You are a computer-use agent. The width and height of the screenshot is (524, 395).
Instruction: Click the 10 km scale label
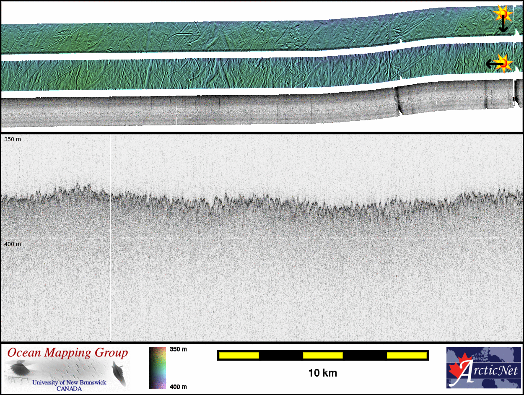[322, 373]
